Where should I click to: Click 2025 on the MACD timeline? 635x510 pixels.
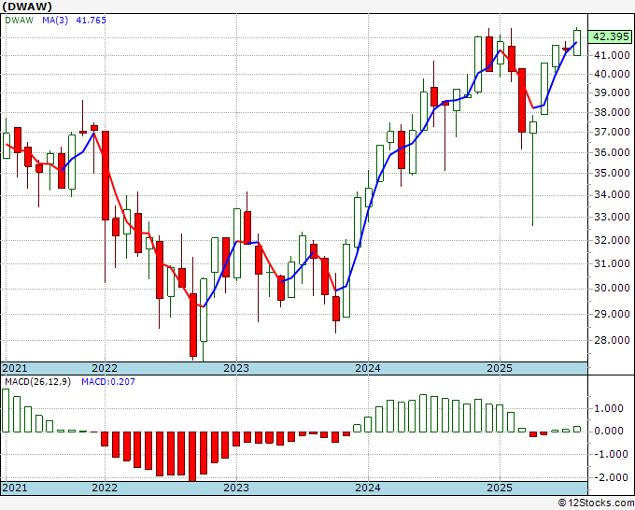pyautogui.click(x=500, y=488)
